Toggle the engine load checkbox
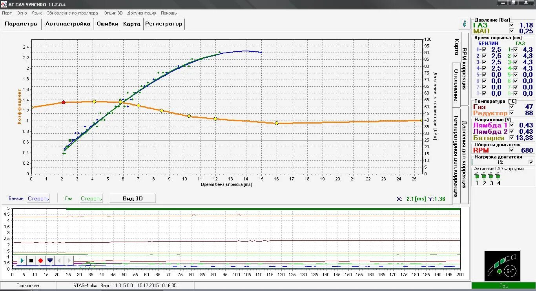Image resolution: width=536 pixels, height=291 pixels. 531,162
